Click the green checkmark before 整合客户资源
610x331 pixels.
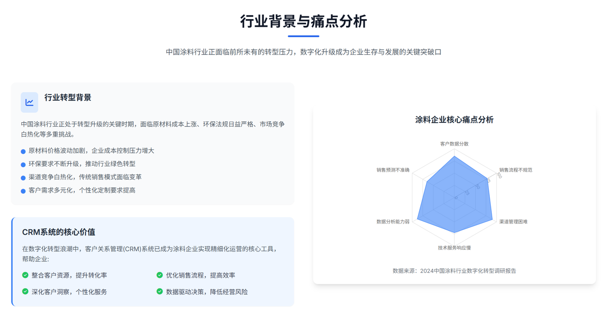tap(24, 275)
